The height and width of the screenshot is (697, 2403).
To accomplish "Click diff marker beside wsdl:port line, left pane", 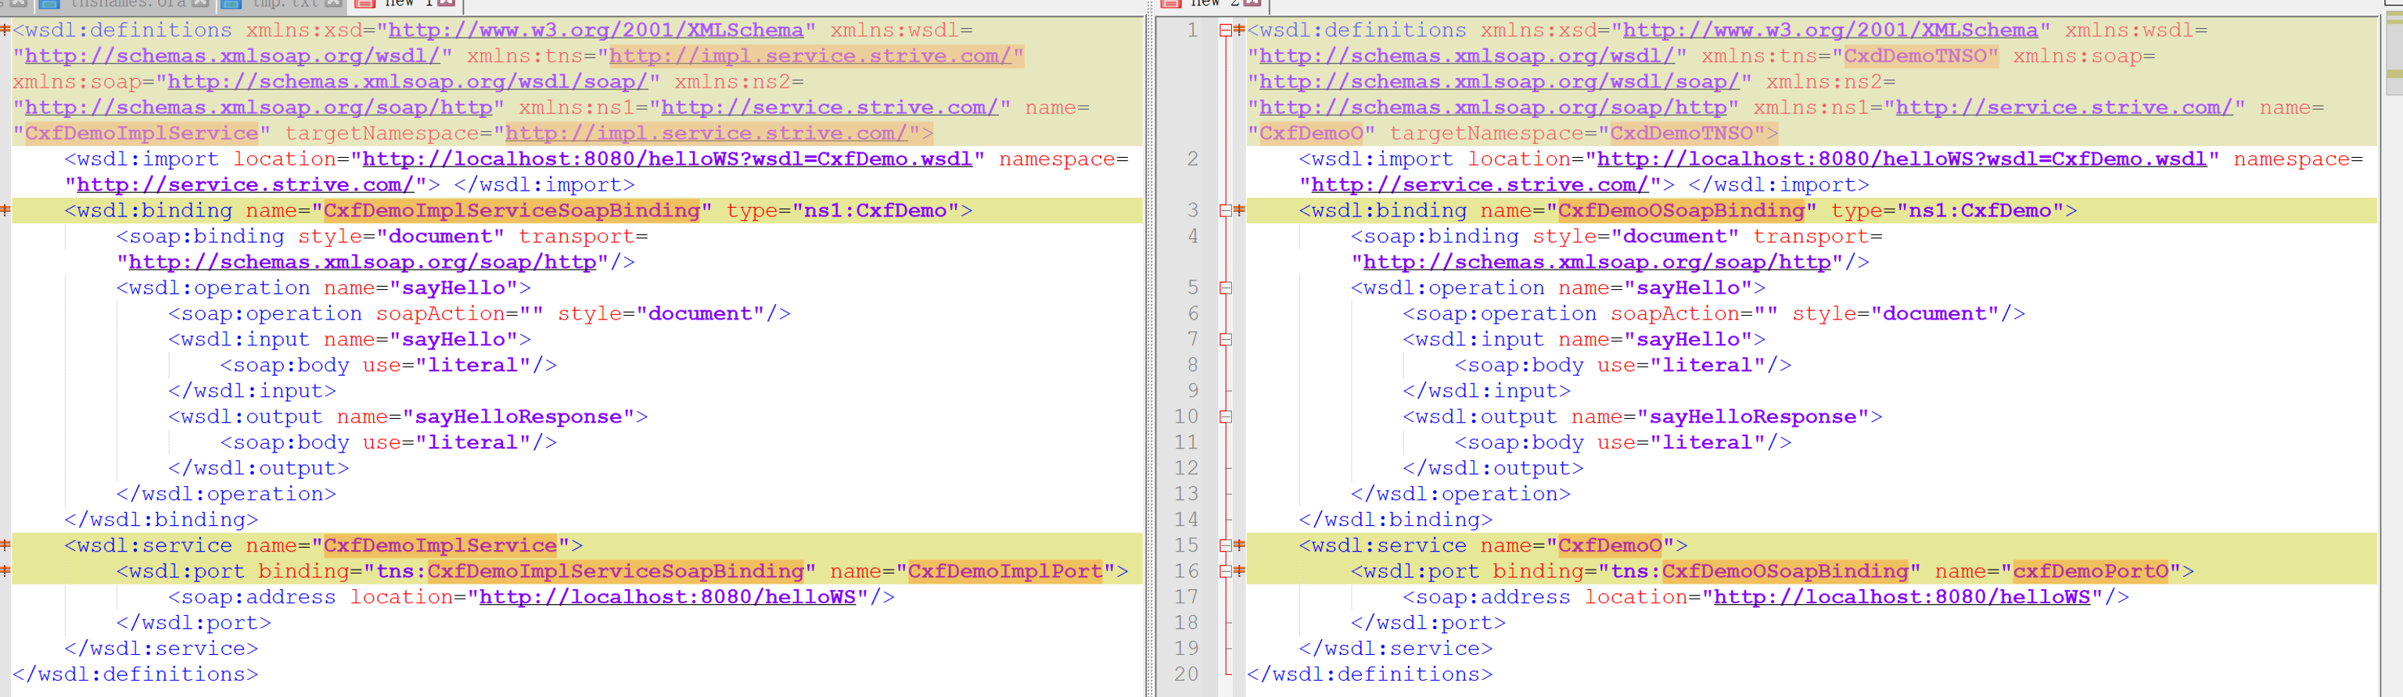I will [5, 571].
